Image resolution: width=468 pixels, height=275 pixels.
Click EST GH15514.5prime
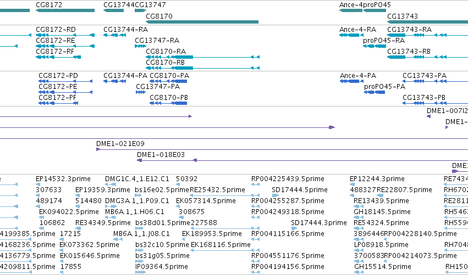pos(382,267)
